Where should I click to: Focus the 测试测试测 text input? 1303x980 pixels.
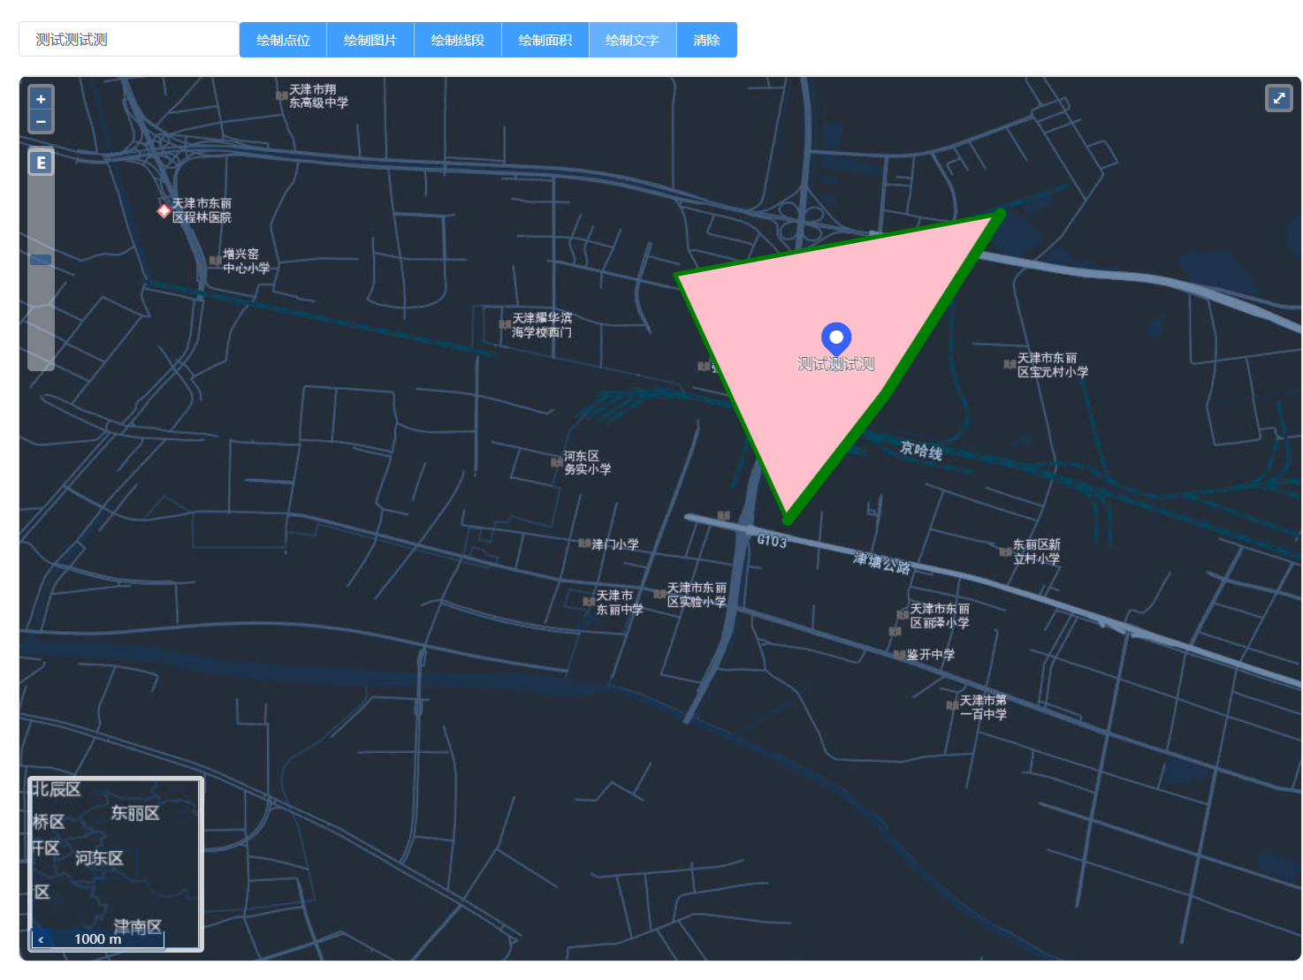click(129, 40)
